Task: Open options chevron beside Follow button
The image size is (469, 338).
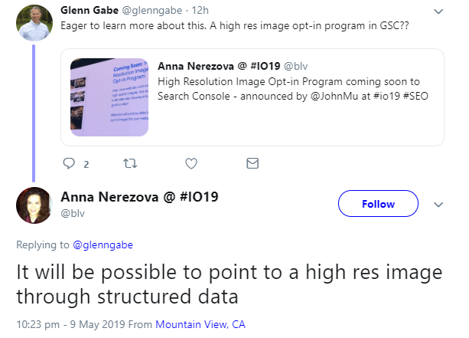Action: [x=438, y=205]
